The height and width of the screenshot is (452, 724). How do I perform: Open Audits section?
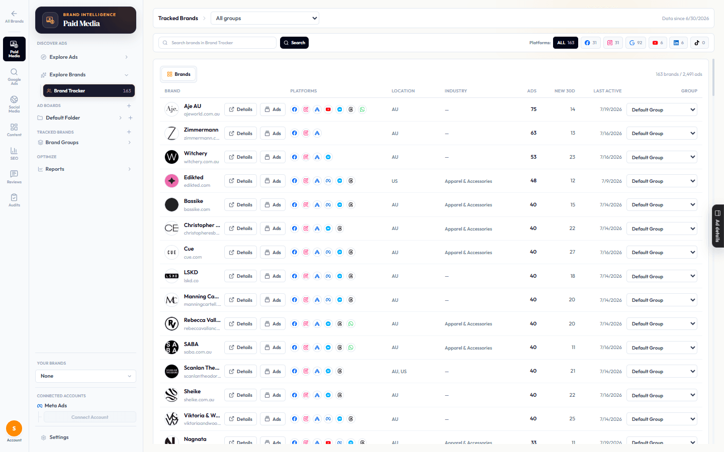pos(14,200)
